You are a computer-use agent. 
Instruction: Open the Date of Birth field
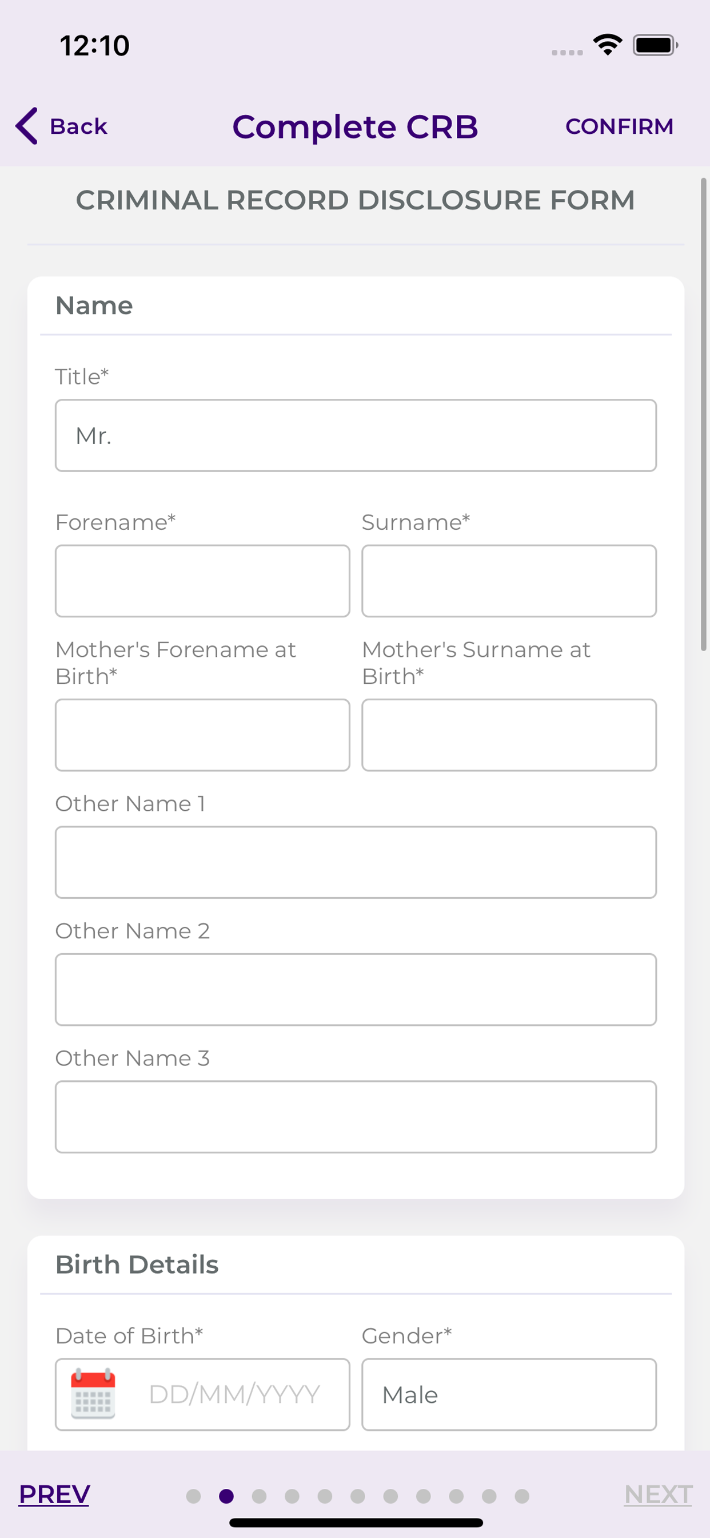tap(202, 1394)
